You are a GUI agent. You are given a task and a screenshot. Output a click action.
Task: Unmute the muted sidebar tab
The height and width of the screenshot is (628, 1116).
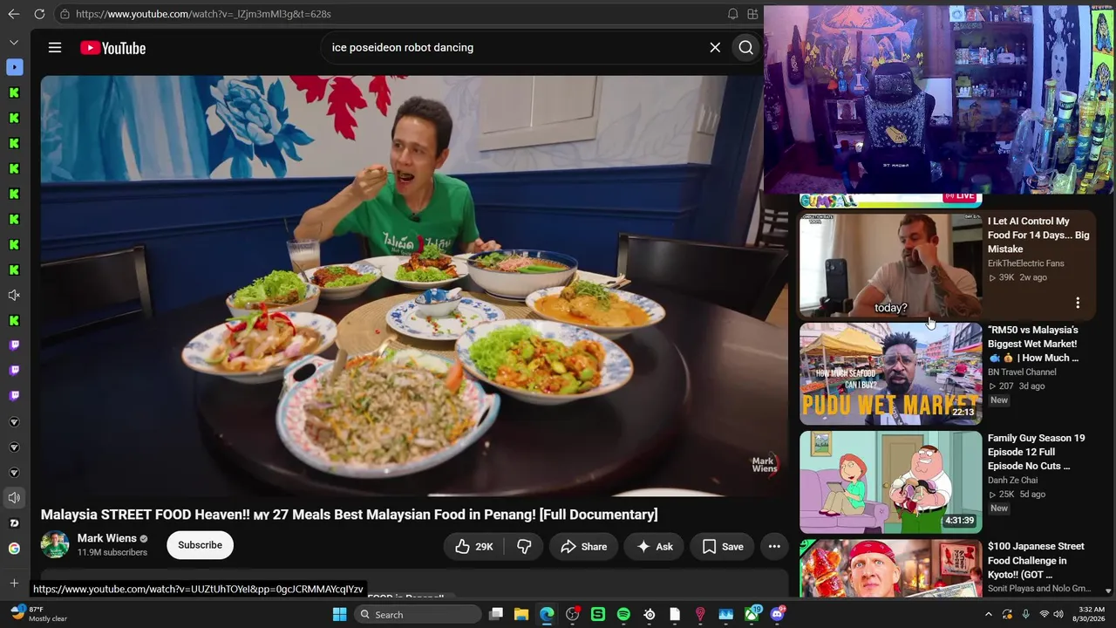pos(14,296)
